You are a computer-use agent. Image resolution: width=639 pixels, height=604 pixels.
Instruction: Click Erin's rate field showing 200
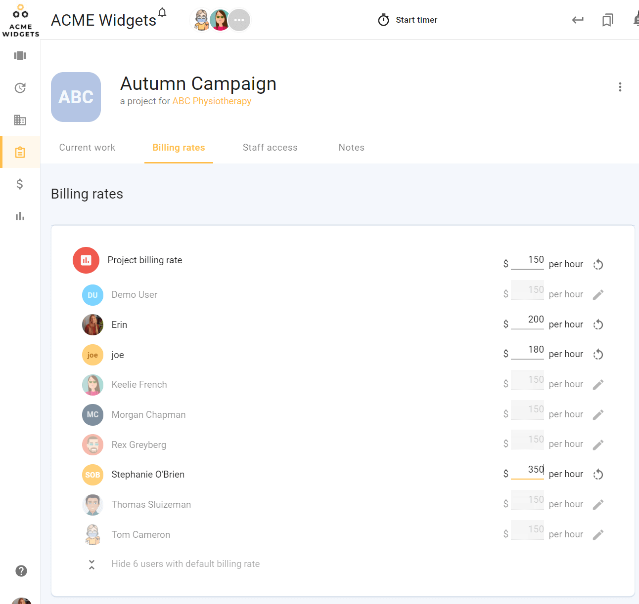tap(527, 321)
